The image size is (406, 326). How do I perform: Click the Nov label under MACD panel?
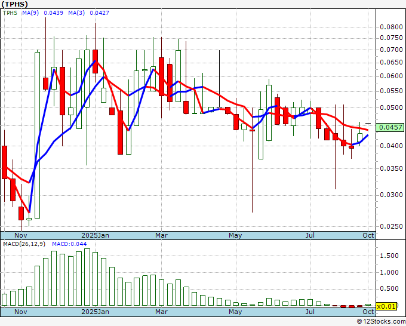(21, 312)
